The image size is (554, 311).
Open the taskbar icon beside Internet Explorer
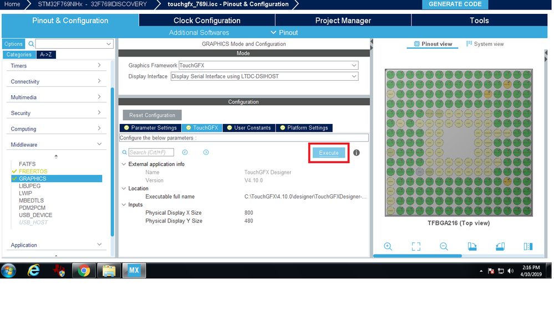(59, 271)
